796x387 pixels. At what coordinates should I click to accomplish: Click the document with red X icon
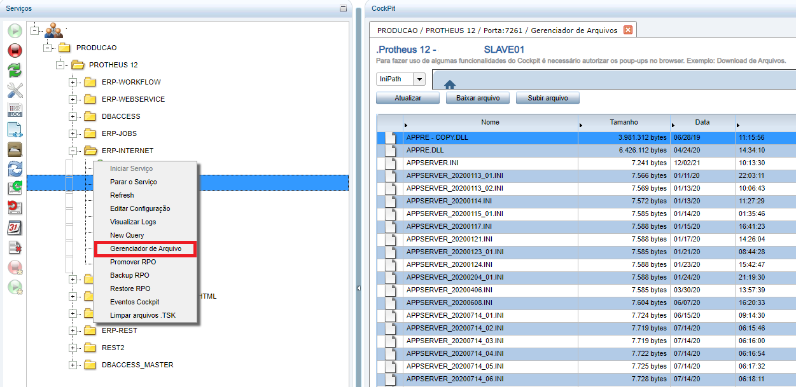15,247
